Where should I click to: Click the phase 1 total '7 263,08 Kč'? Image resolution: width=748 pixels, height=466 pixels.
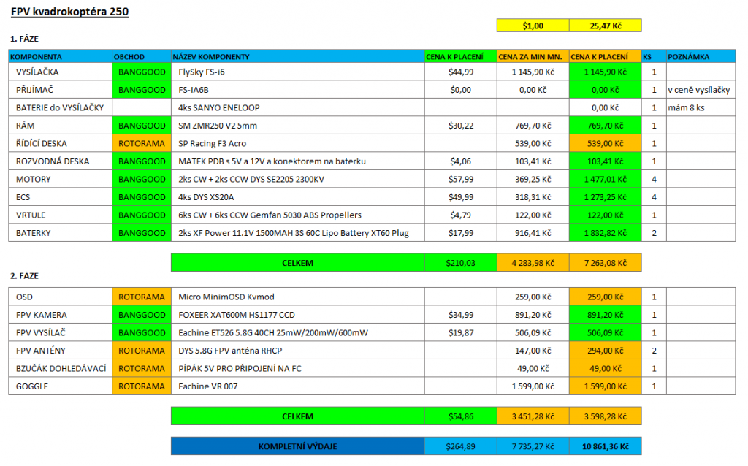[605, 262]
